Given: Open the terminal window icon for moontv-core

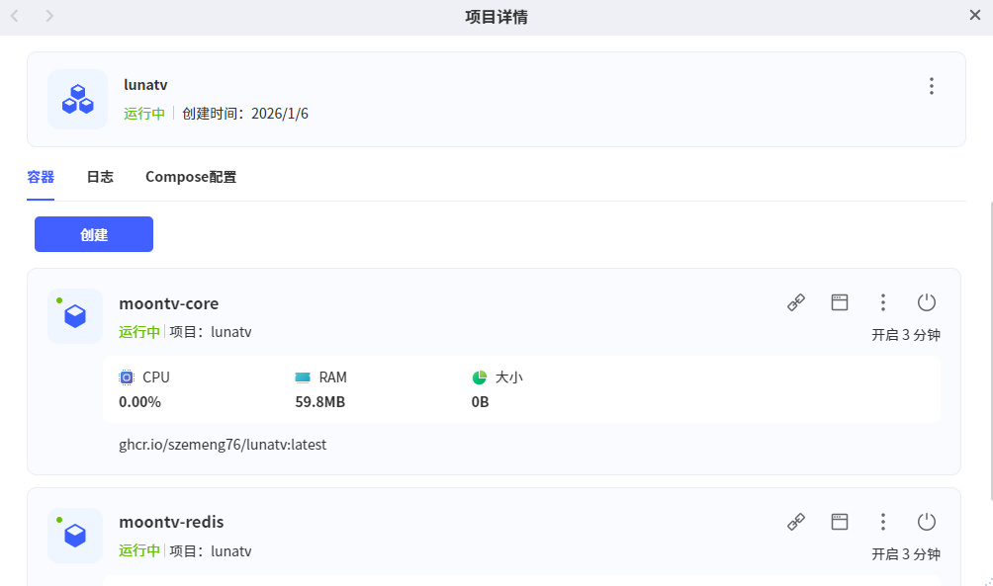Looking at the screenshot, I should (x=840, y=303).
